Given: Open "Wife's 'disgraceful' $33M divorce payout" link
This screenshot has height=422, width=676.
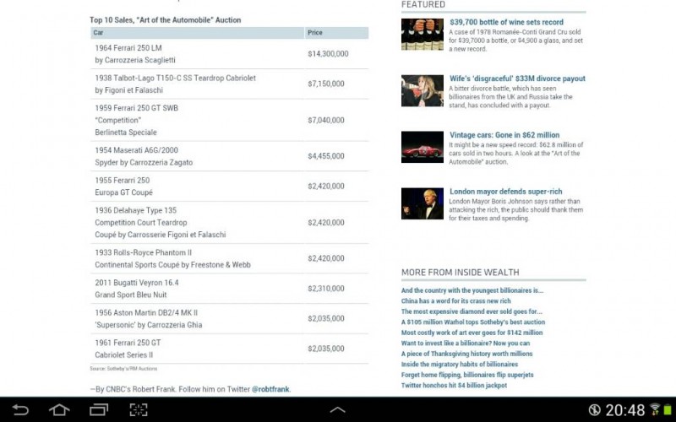Looking at the screenshot, I should (517, 78).
